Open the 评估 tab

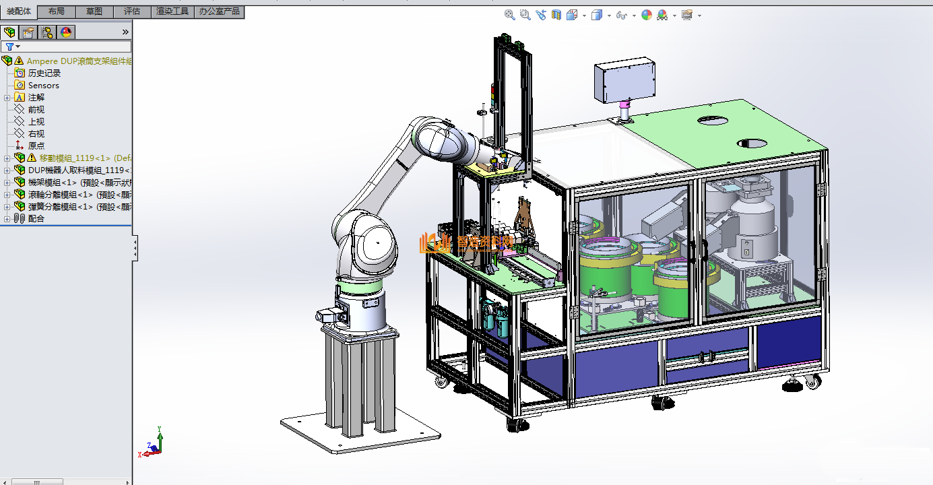(x=132, y=11)
